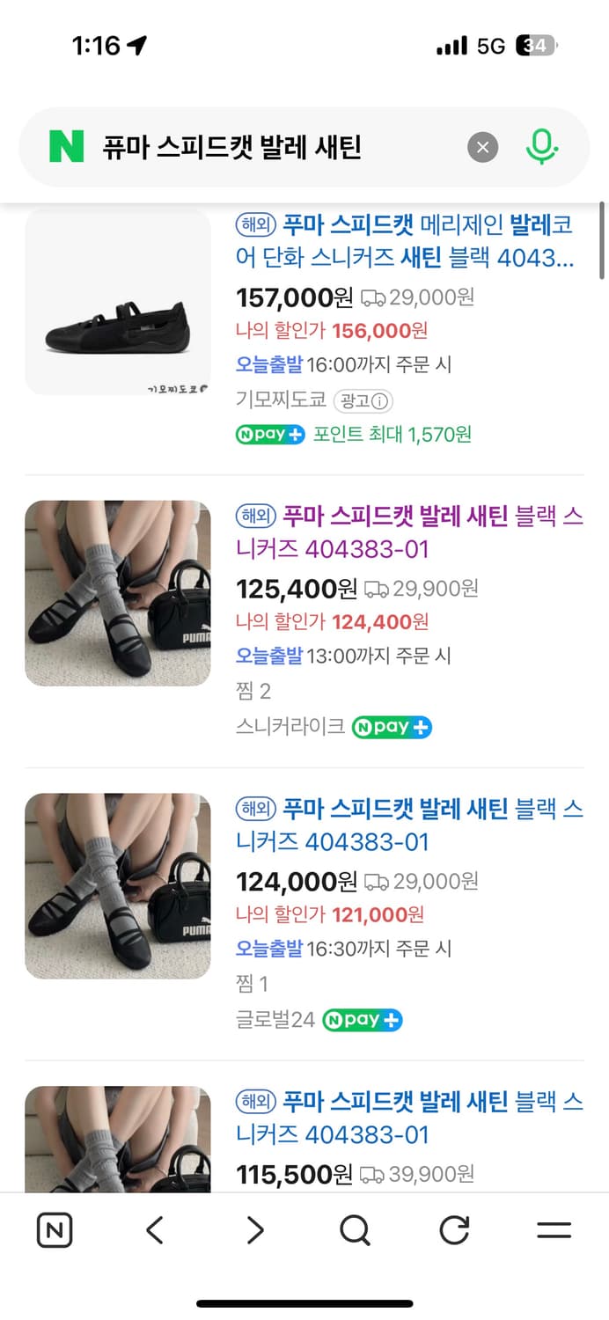Navigate back using the left arrow
Viewport: 609px width, 1320px height.
pyautogui.click(x=154, y=1231)
